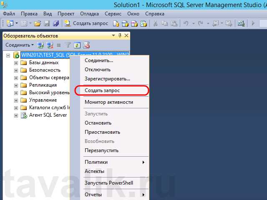Viewport: 267px width, 200px height.
Task: Open the New Project icon's dropdown arrow
Action: click(x=17, y=23)
